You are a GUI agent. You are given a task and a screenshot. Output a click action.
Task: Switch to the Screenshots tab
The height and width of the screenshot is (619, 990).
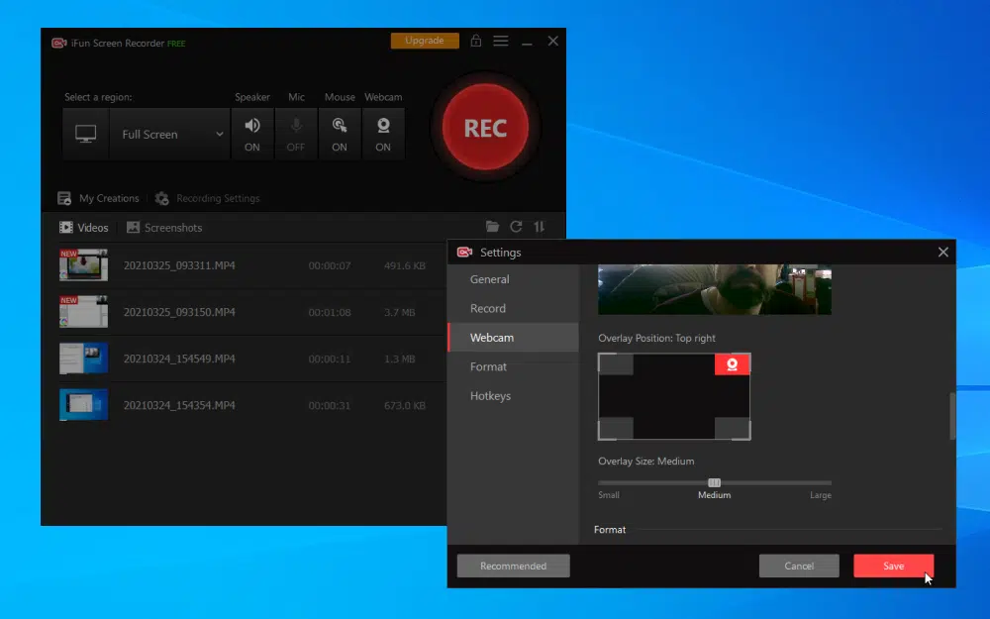(164, 228)
